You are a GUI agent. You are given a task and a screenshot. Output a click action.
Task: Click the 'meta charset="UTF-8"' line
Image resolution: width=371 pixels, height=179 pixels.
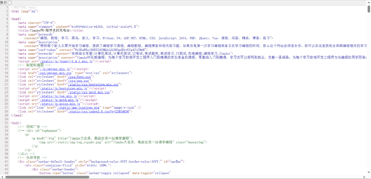point(37,23)
